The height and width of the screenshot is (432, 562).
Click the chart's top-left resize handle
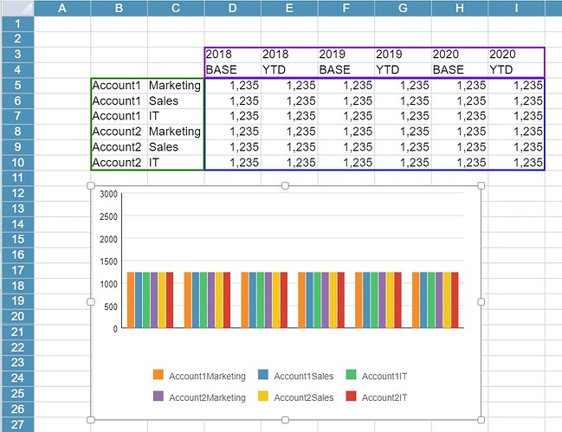point(91,185)
